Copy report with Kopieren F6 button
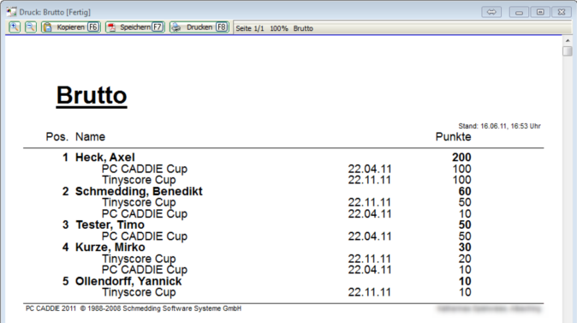The image size is (577, 323). [71, 27]
